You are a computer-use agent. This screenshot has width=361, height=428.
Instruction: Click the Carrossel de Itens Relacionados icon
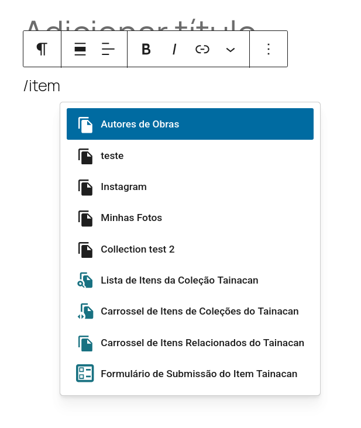[85, 343]
